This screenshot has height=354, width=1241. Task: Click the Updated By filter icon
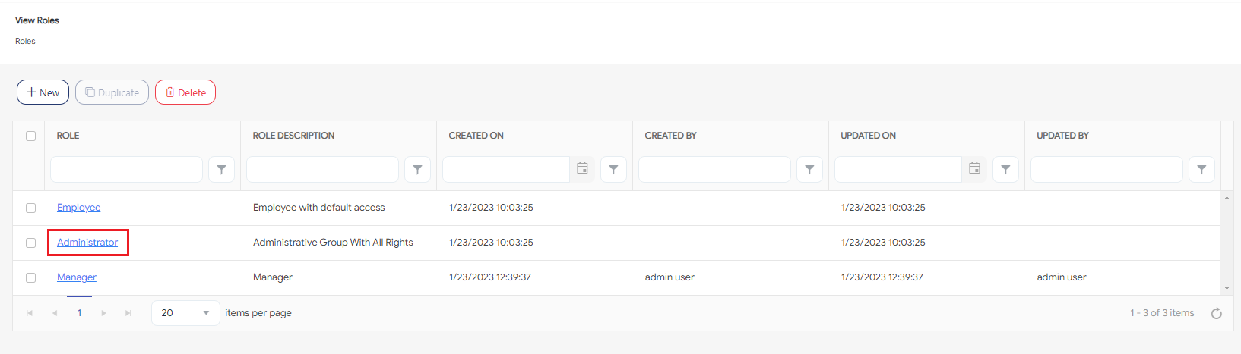pos(1201,170)
